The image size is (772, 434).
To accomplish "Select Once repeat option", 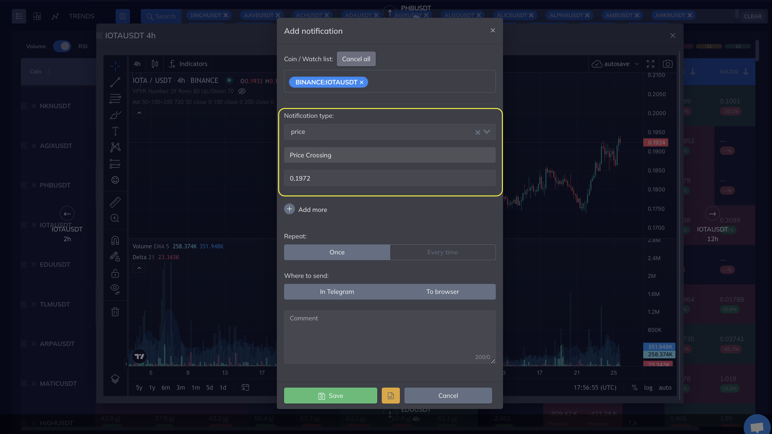I will 337,252.
